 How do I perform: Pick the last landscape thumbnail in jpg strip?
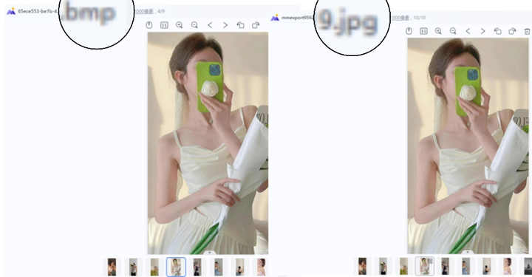click(528, 266)
